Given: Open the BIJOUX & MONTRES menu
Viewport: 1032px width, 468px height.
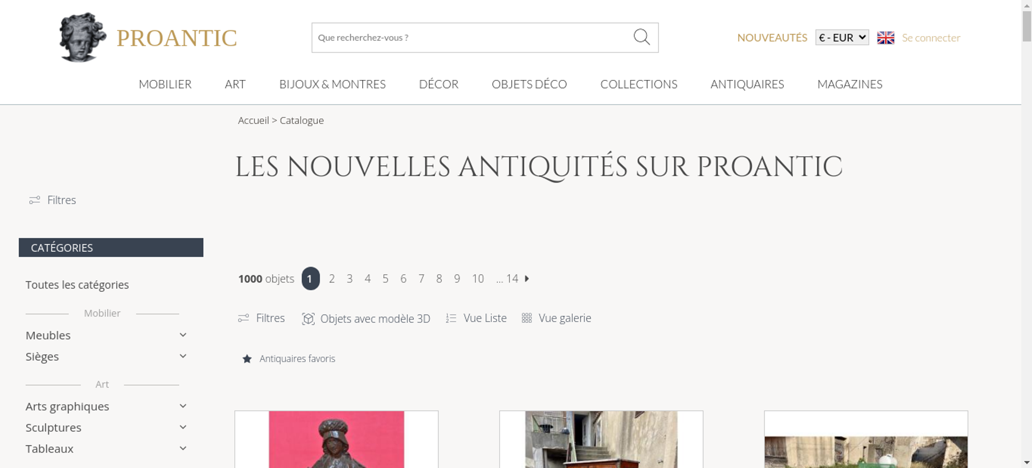Looking at the screenshot, I should (332, 85).
